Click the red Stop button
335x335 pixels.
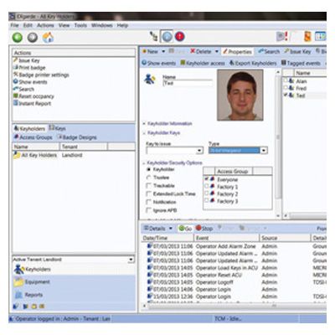[204, 229]
